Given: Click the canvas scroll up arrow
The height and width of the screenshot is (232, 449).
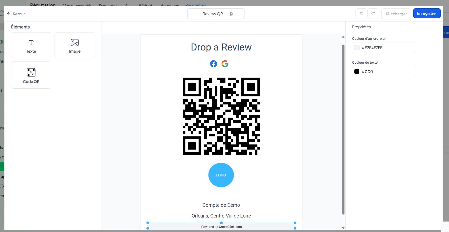Looking at the screenshot, I should [343, 37].
